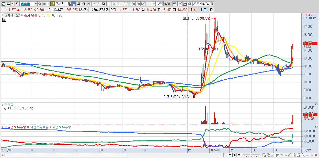Open the 주 dropdown arrow at top-left
The height and width of the screenshot is (158, 319).
(x=12, y=4)
